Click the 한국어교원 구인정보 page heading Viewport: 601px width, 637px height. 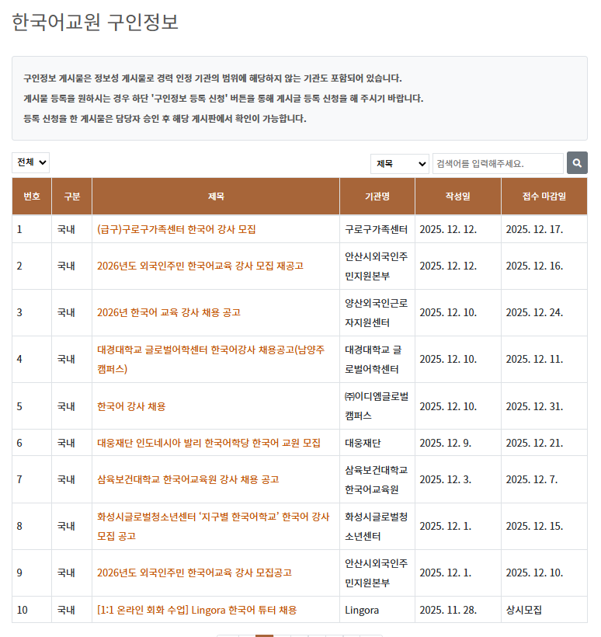pos(95,22)
